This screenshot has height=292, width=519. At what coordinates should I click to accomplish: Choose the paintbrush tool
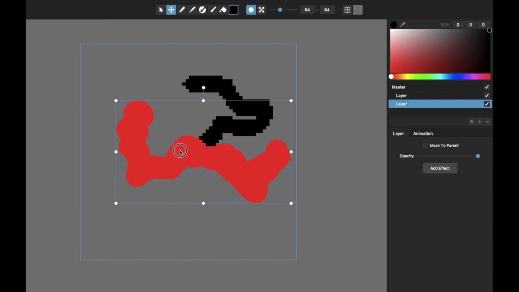pyautogui.click(x=213, y=10)
